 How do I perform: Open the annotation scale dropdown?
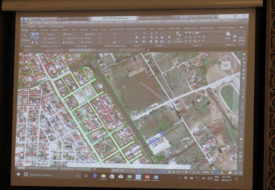179,171
